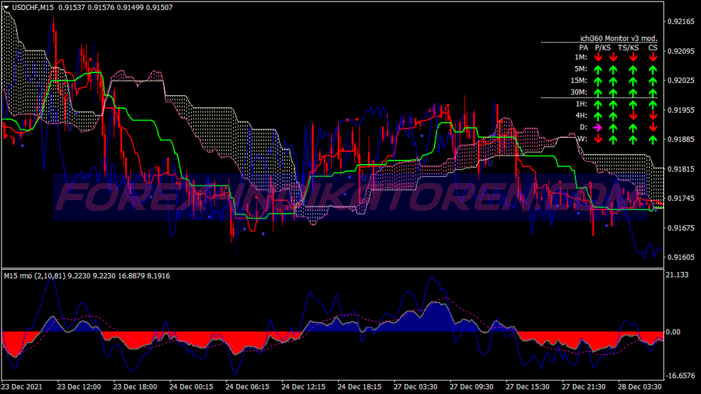
Task: Click the red P/KS arrow in the 1M row
Action: pyautogui.click(x=614, y=58)
